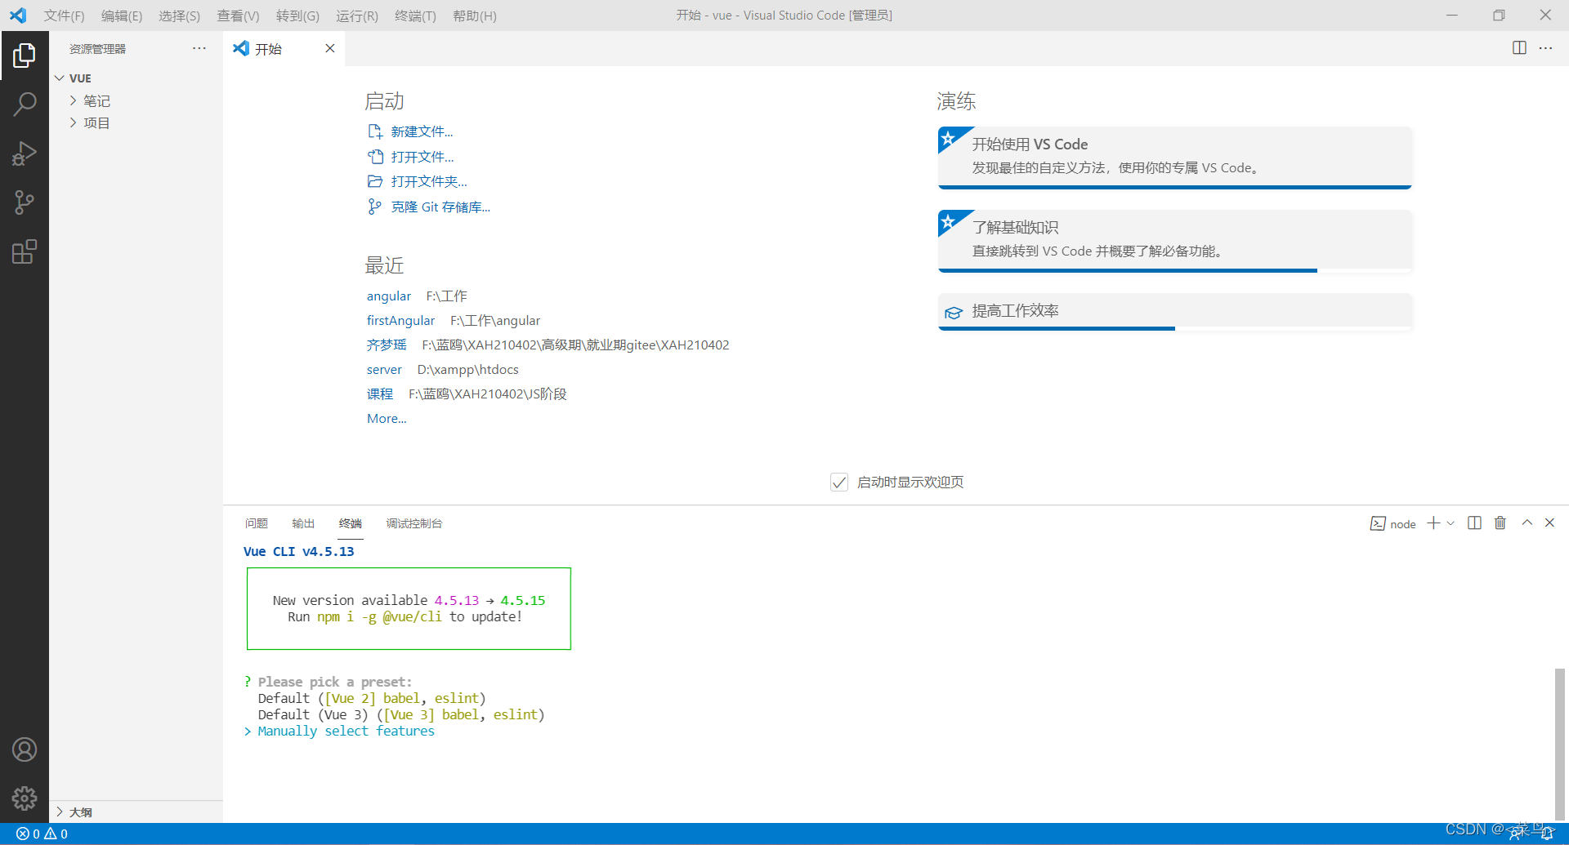1569x845 pixels.
Task: Open the 编辑(E) menu
Action: point(122,16)
